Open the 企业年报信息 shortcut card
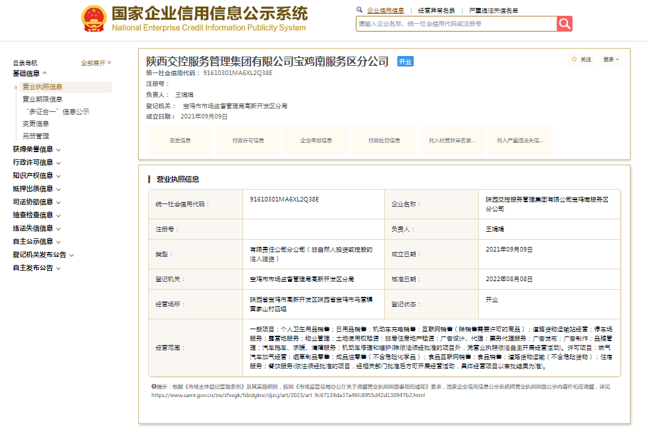 point(316,140)
